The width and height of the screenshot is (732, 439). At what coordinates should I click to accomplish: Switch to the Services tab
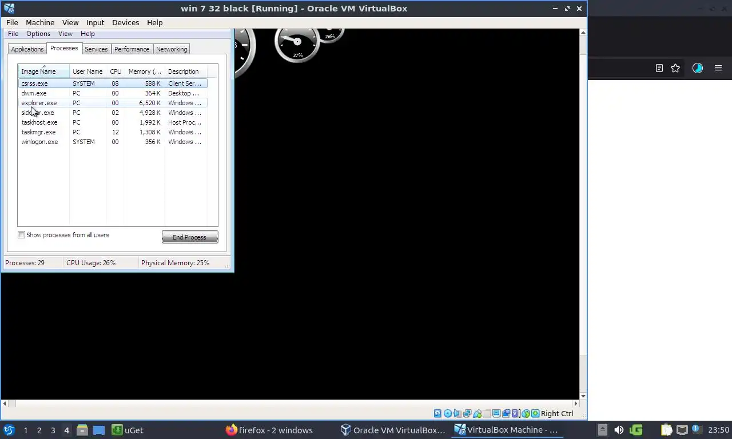[96, 49]
